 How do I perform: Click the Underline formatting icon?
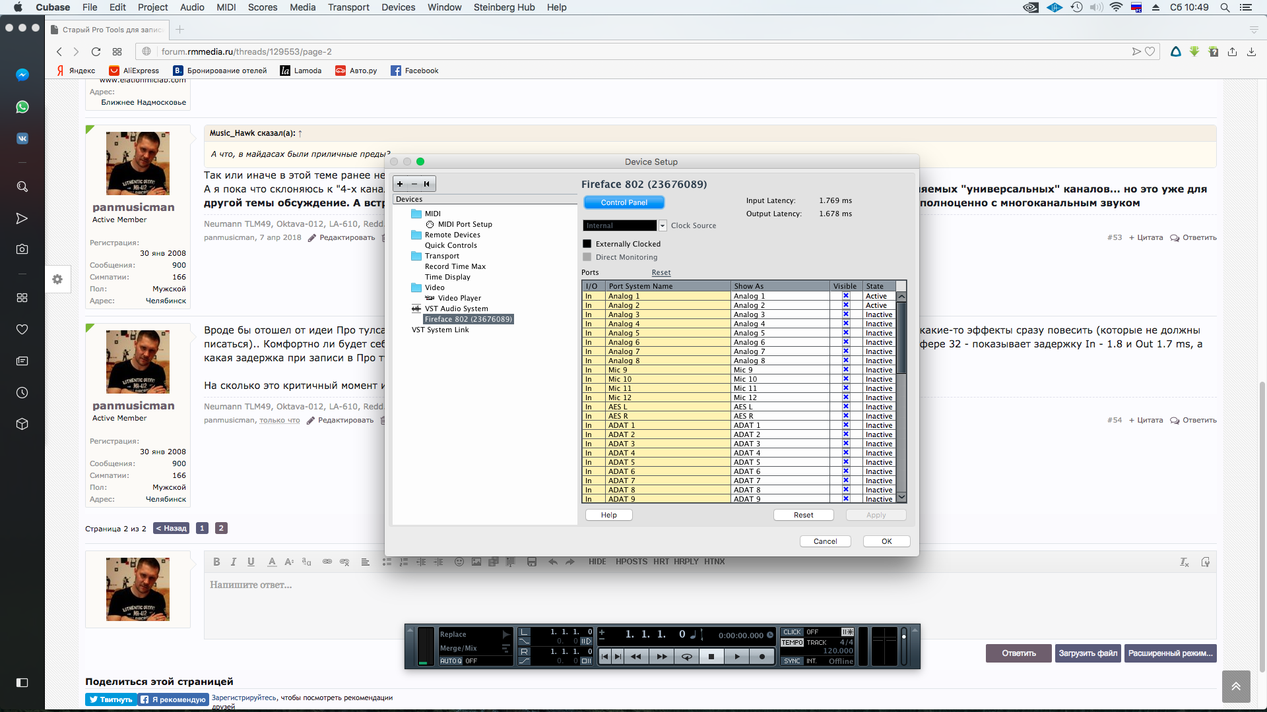tap(251, 562)
